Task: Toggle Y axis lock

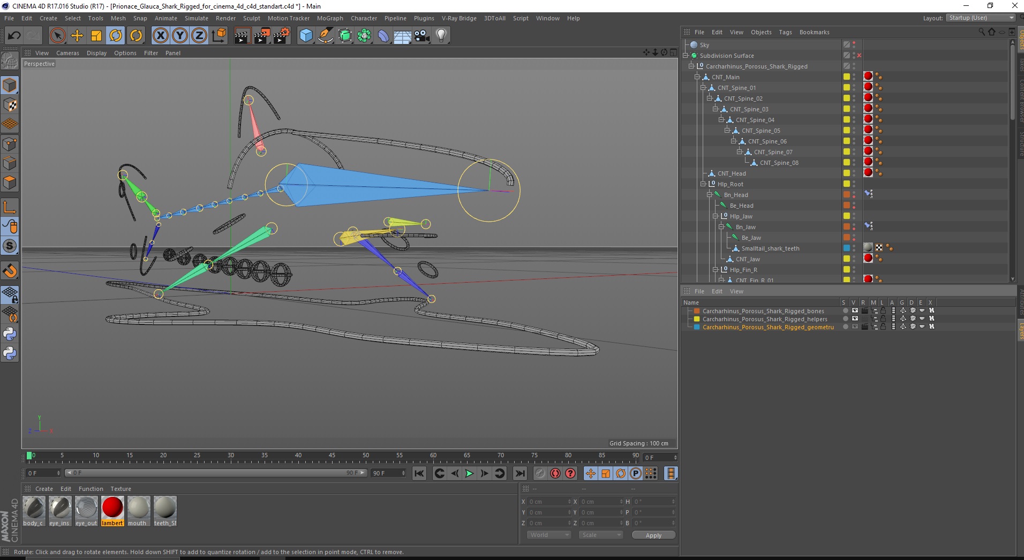Action: [x=180, y=36]
